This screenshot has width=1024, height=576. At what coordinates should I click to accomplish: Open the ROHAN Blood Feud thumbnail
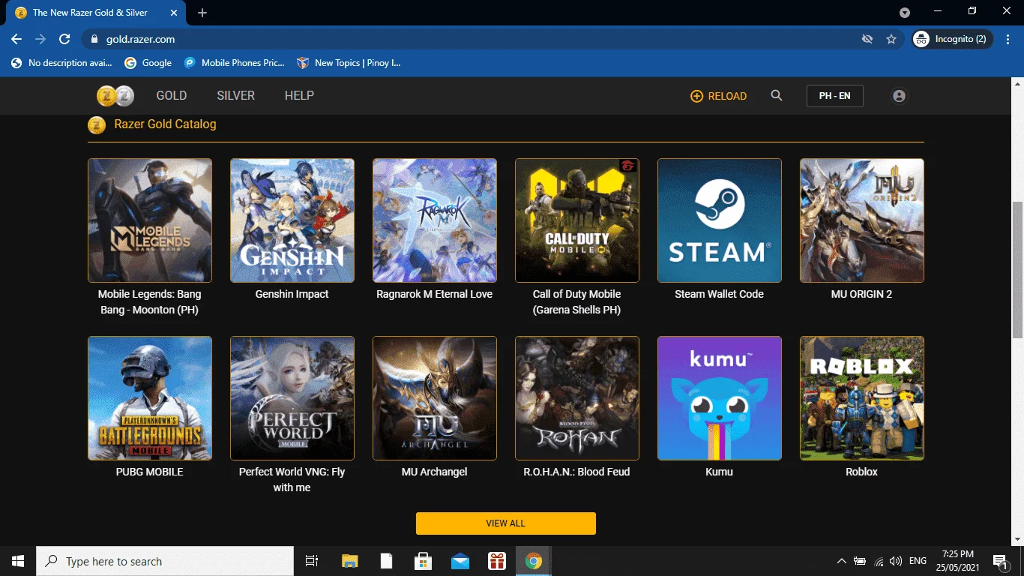coord(577,398)
